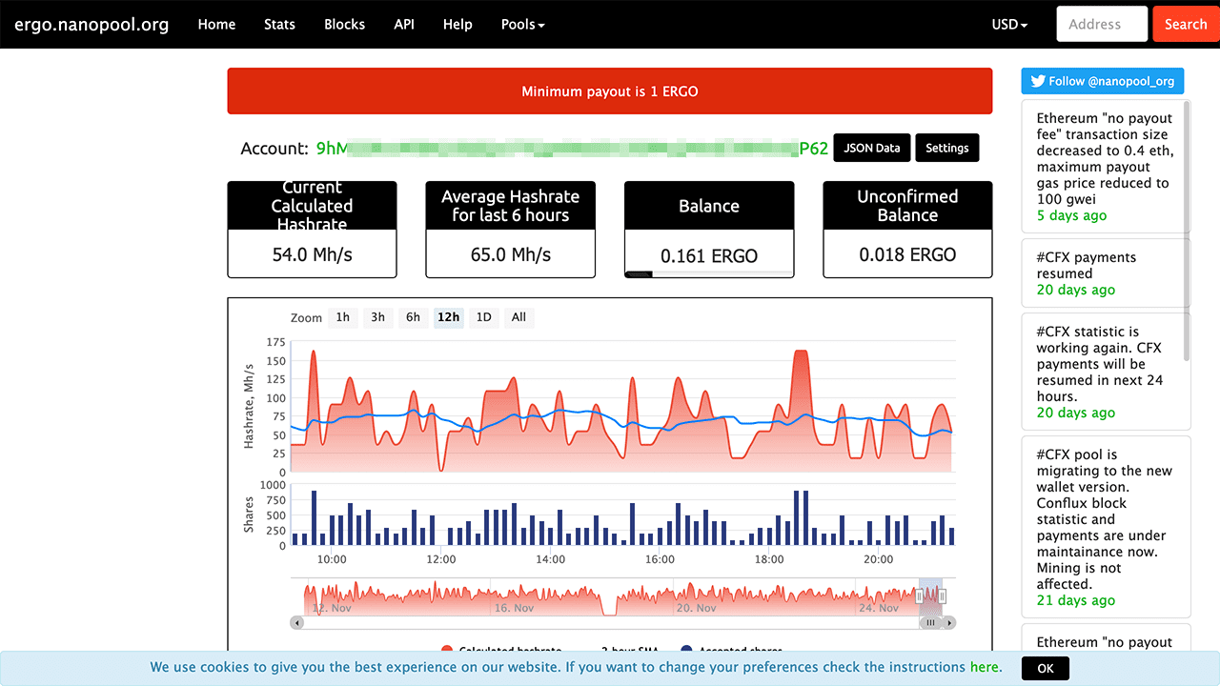
Task: Click the Address search input field
Action: coord(1101,25)
